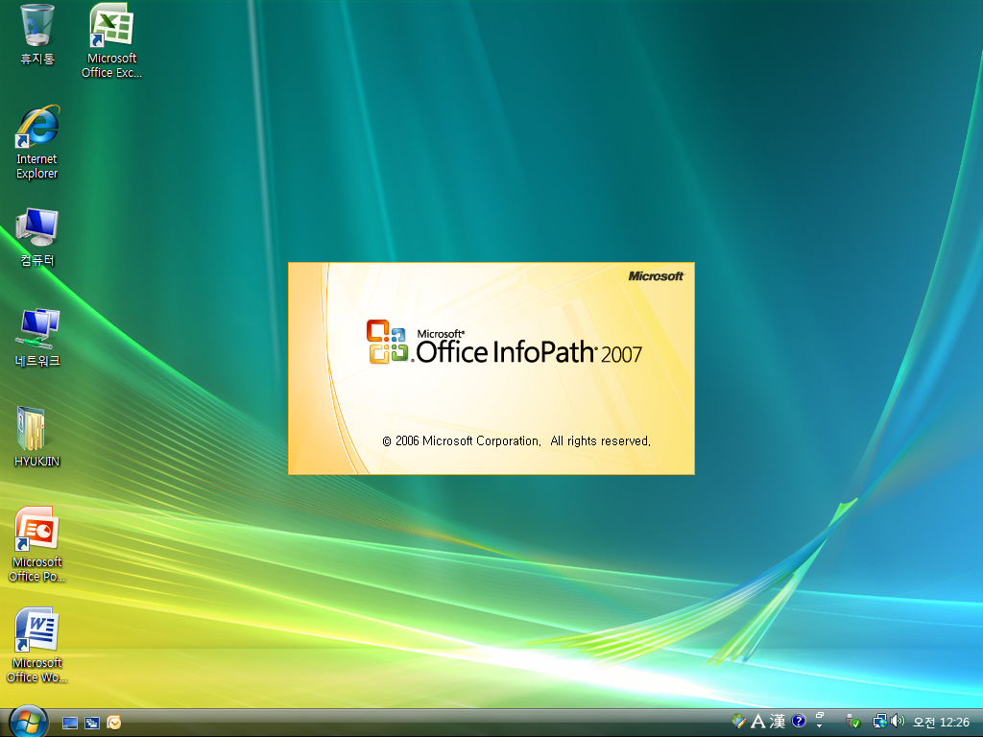
Task: Click Safely Remove Hardware tray icon
Action: pyautogui.click(x=852, y=722)
